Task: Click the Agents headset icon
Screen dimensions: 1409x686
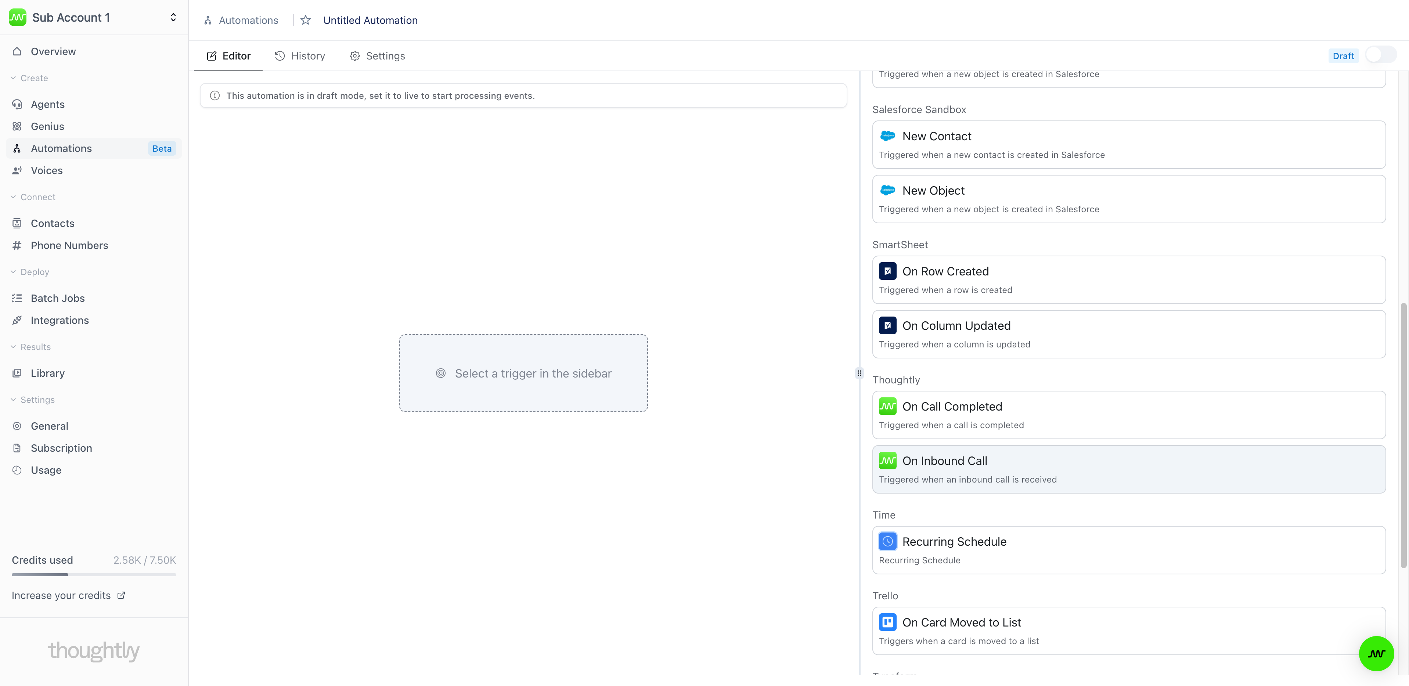Action: coord(17,105)
